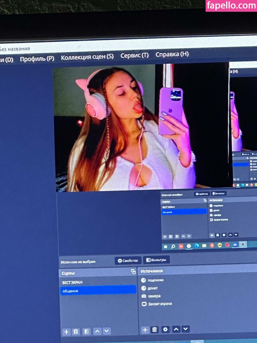Select the камера source in main list
This screenshot has width=257, height=343.
tap(154, 296)
